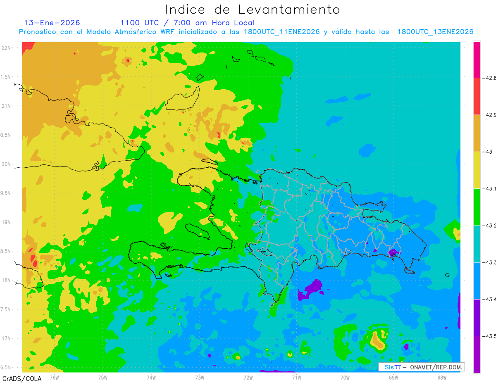Image resolution: width=496 pixels, height=383 pixels.
Task: Click the legend value "-43.4"
Action: [489, 299]
